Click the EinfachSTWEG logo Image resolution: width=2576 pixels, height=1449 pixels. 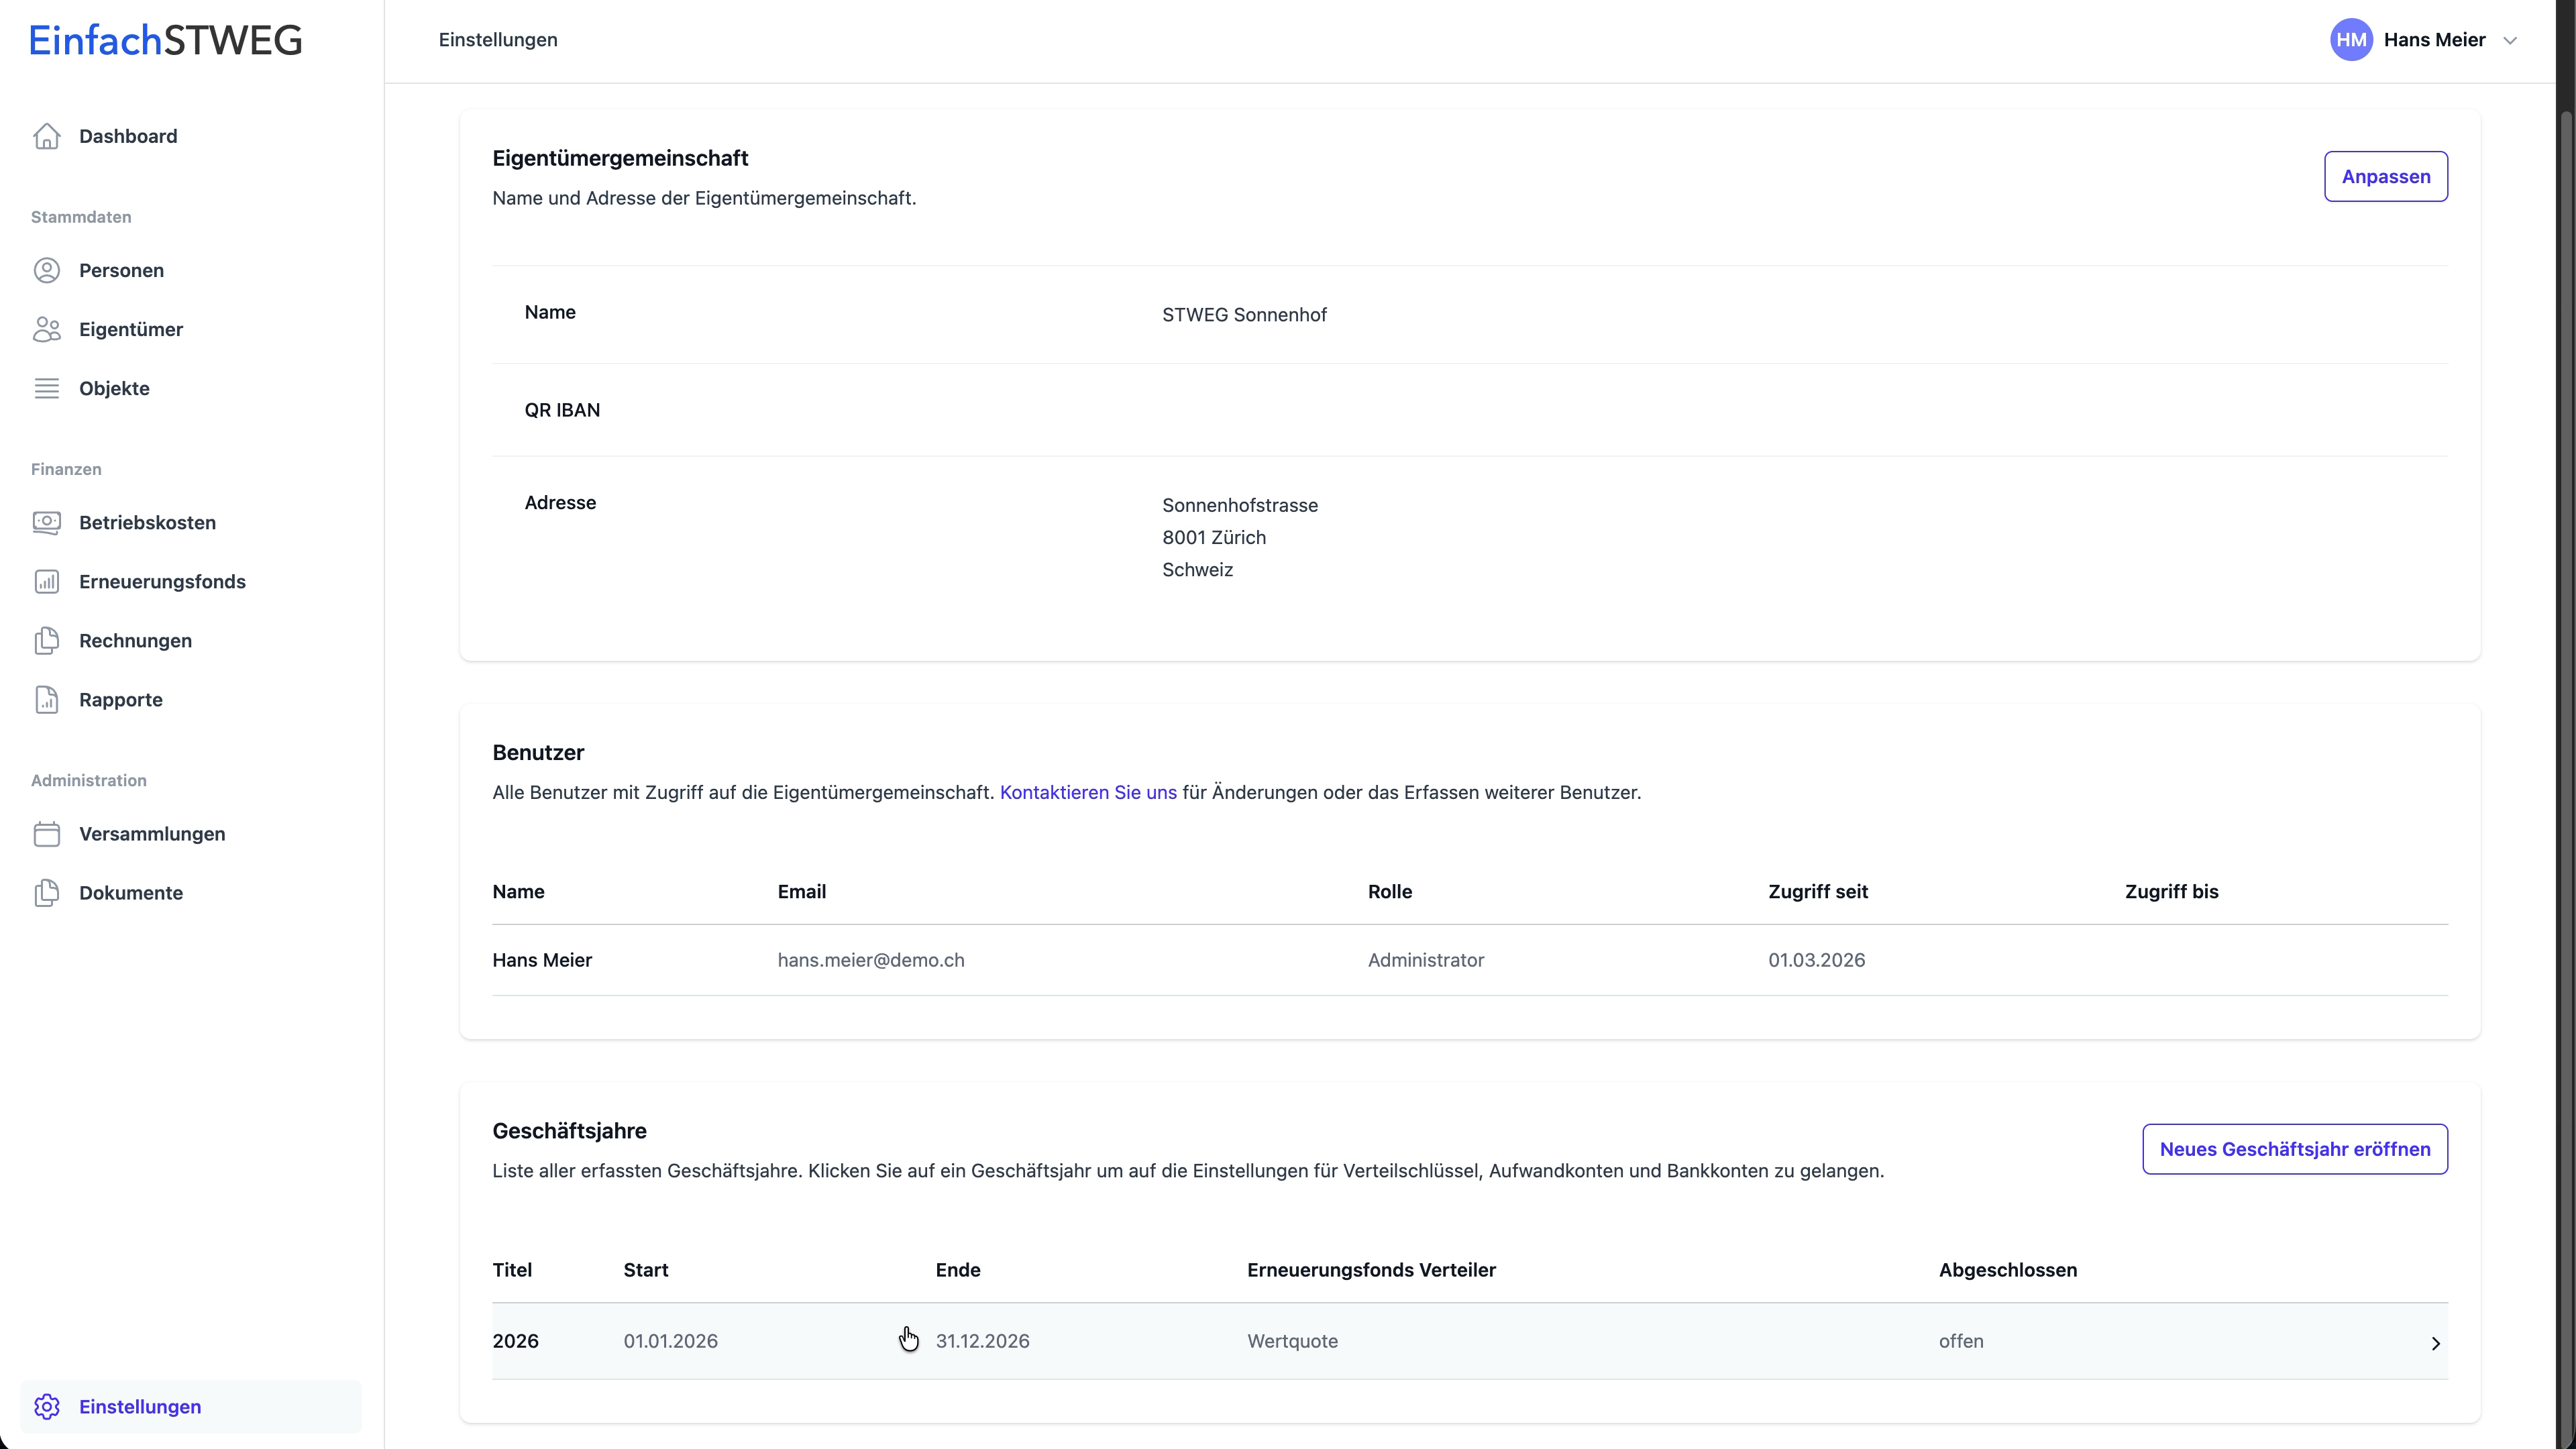tap(166, 40)
